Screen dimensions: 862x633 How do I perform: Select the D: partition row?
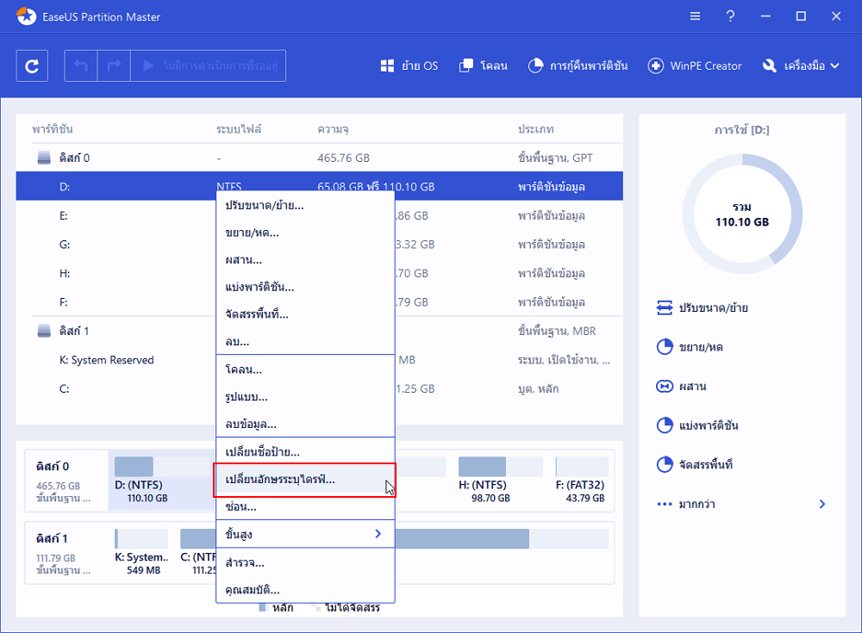point(320,186)
